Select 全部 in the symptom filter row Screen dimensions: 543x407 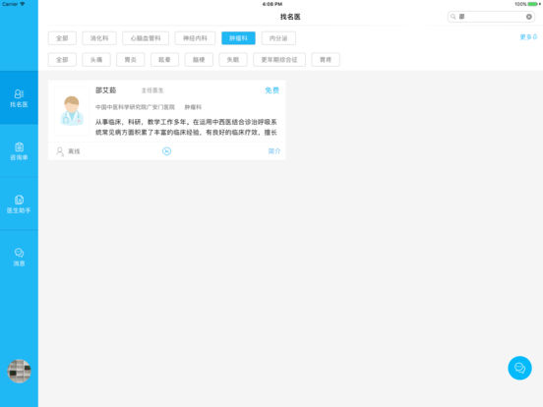(x=62, y=60)
